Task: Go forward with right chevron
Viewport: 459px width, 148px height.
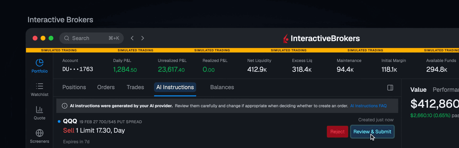Action: 143,38
